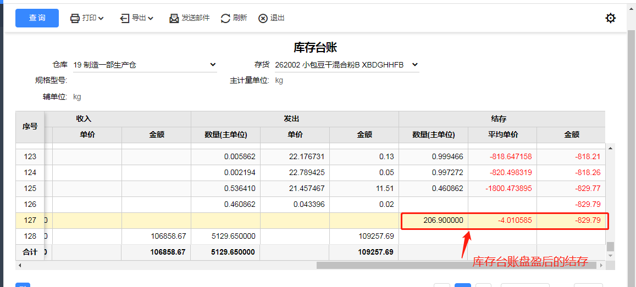Click the cell with value 22.176731
This screenshot has width=636, height=287.
pos(295,156)
